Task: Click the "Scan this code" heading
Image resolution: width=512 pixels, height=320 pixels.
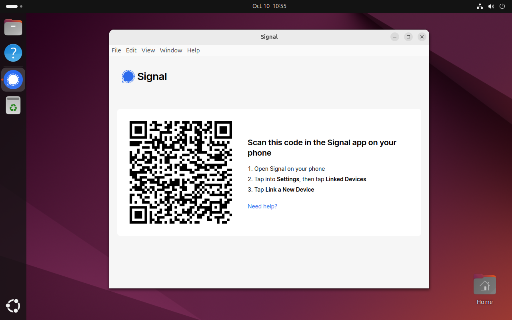Action: click(322, 148)
